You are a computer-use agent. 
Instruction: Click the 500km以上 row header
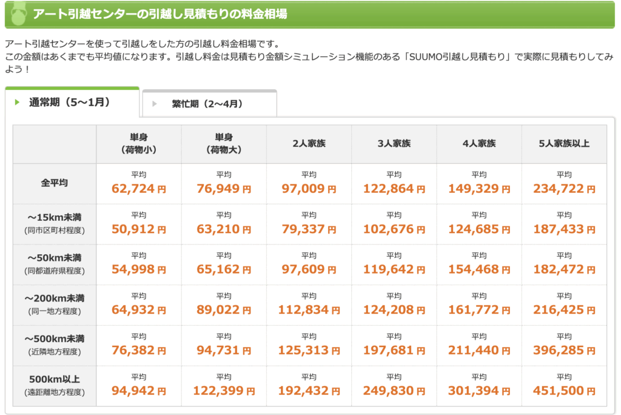pyautogui.click(x=55, y=385)
